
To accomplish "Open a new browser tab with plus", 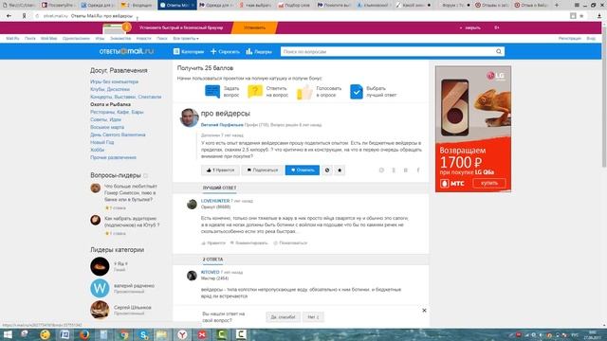I will coord(557,5).
